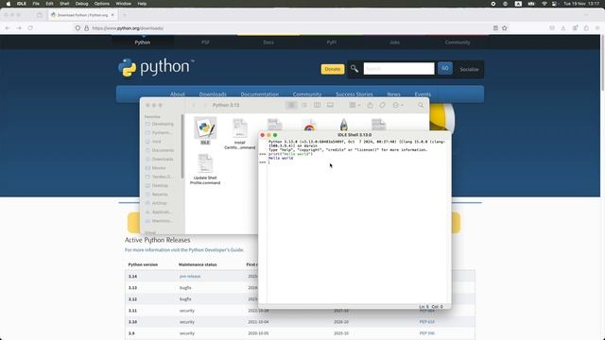
Task: Switch Finder to column view
Action: 318,105
